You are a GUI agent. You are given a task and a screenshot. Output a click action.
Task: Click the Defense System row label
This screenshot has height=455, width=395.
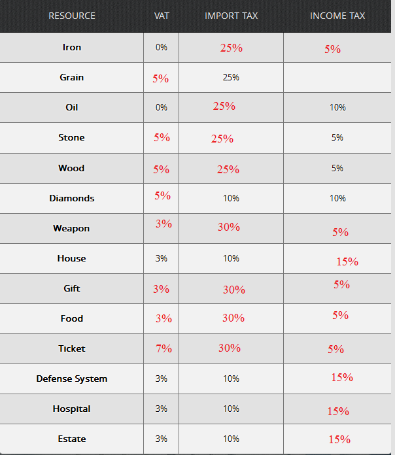click(72, 379)
